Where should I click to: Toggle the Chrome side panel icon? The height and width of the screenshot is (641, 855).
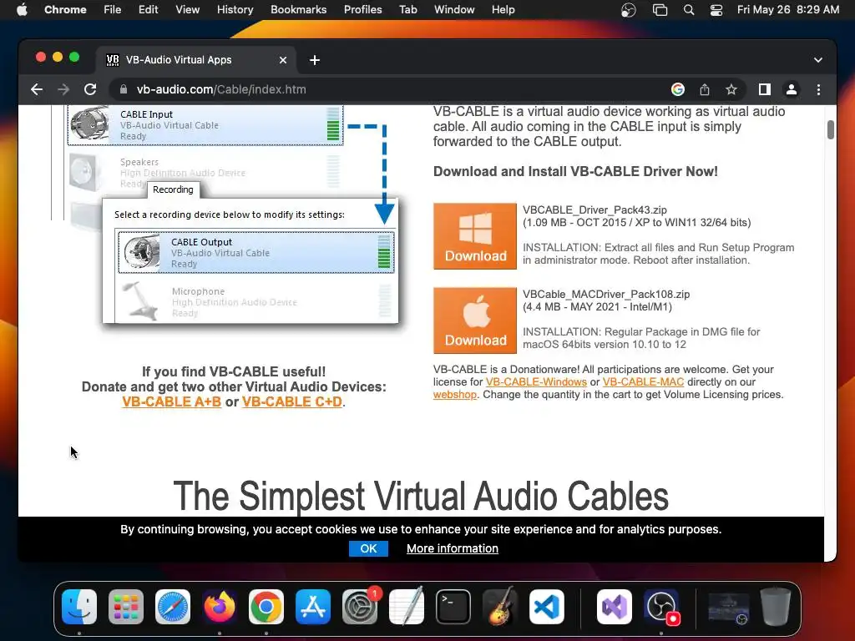click(x=765, y=89)
